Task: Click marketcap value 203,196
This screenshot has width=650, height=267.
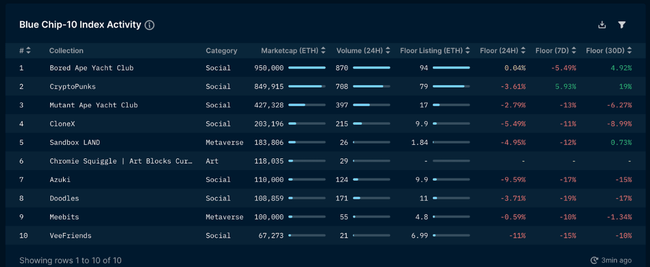Action: (x=269, y=124)
